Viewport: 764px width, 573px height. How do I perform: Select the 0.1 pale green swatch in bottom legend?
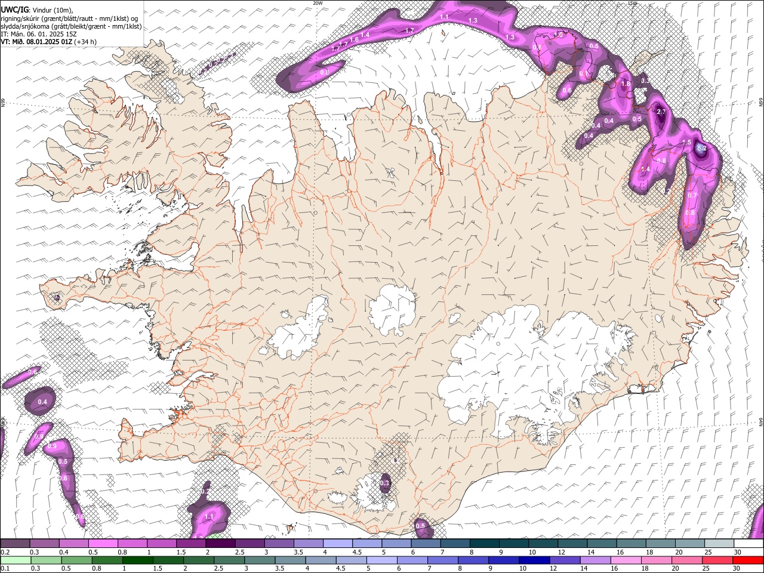pos(16,560)
